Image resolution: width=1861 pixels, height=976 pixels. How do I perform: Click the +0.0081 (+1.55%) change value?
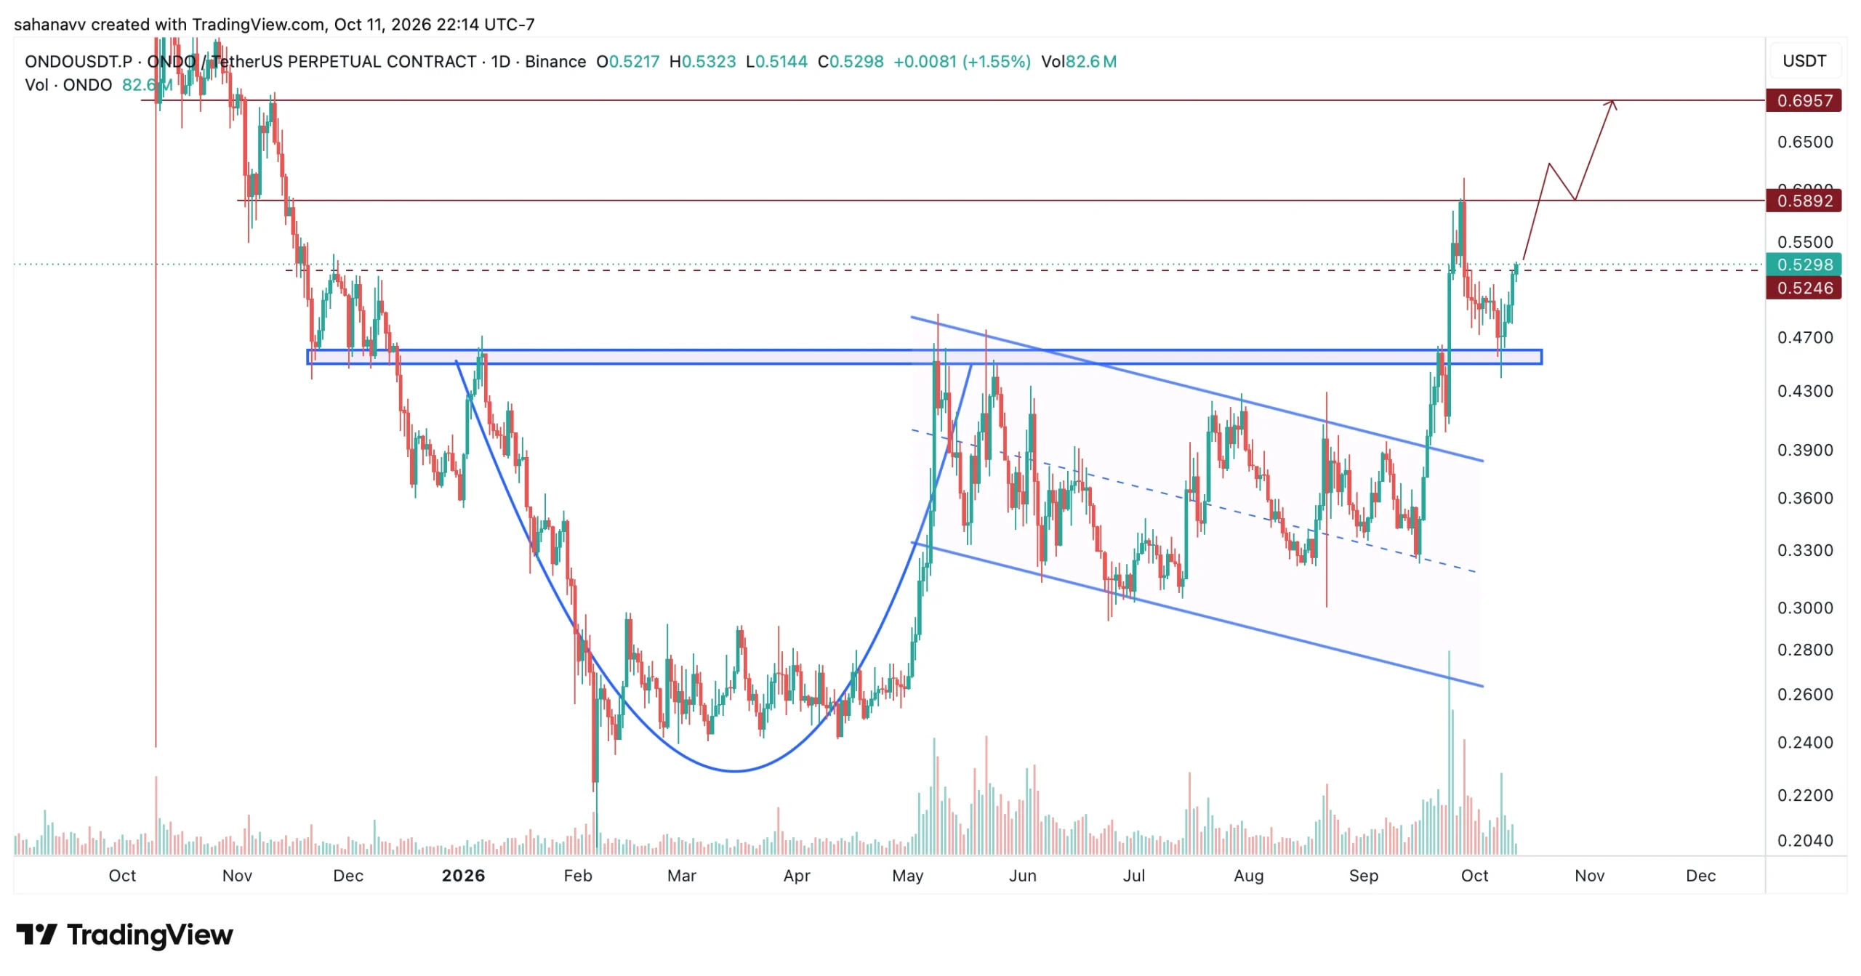[x=962, y=62]
